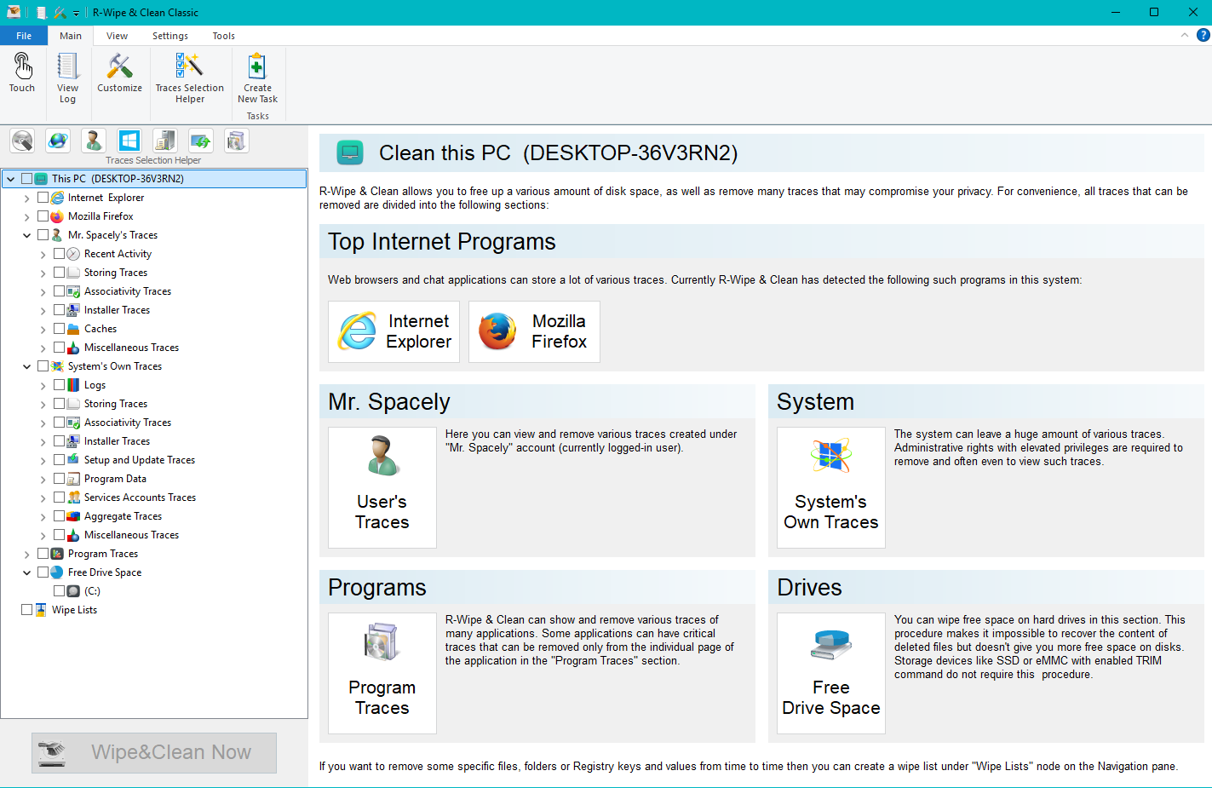
Task: Select Miscellaneous Traces under System's Own Traces
Action: point(131,535)
